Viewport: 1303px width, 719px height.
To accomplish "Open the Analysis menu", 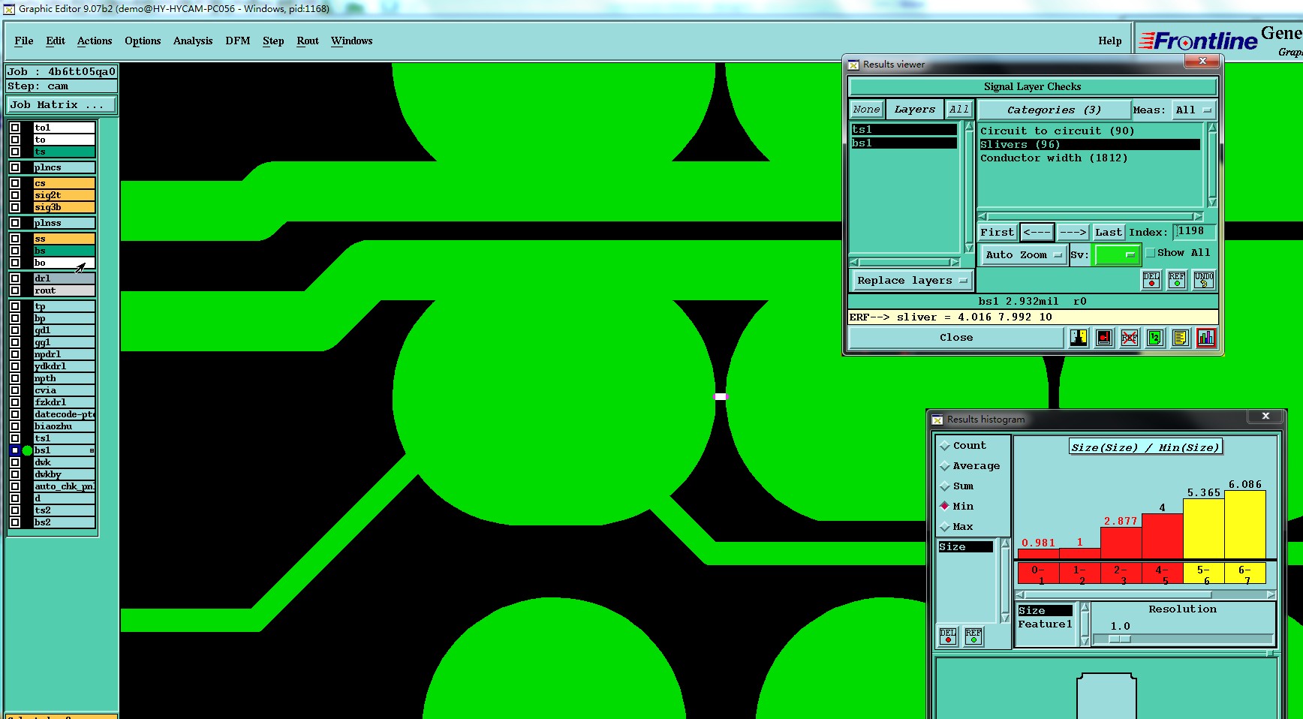I will [x=193, y=41].
